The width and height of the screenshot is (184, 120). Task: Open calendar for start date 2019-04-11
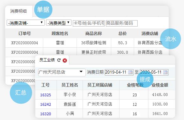coord(130,72)
